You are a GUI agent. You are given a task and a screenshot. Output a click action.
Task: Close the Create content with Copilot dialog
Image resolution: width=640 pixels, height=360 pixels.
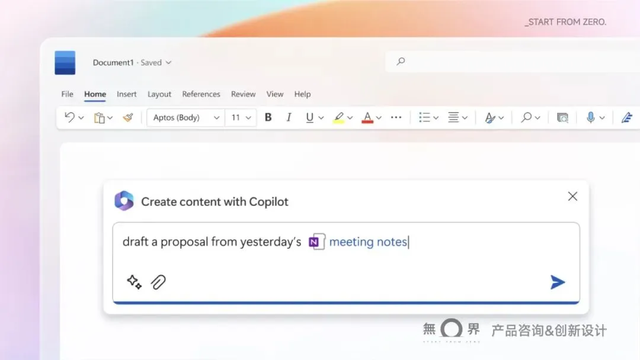pos(572,197)
